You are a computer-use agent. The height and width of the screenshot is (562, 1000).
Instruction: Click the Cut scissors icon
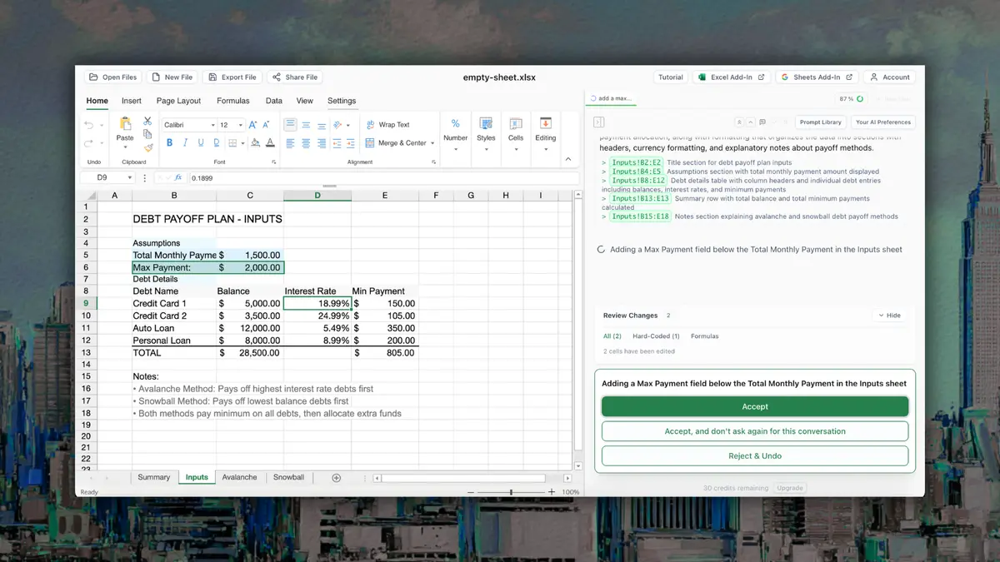click(147, 122)
